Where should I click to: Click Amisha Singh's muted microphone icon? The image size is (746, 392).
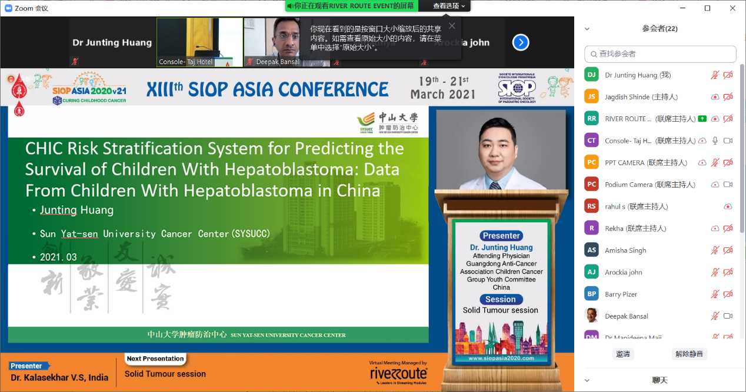tap(715, 250)
